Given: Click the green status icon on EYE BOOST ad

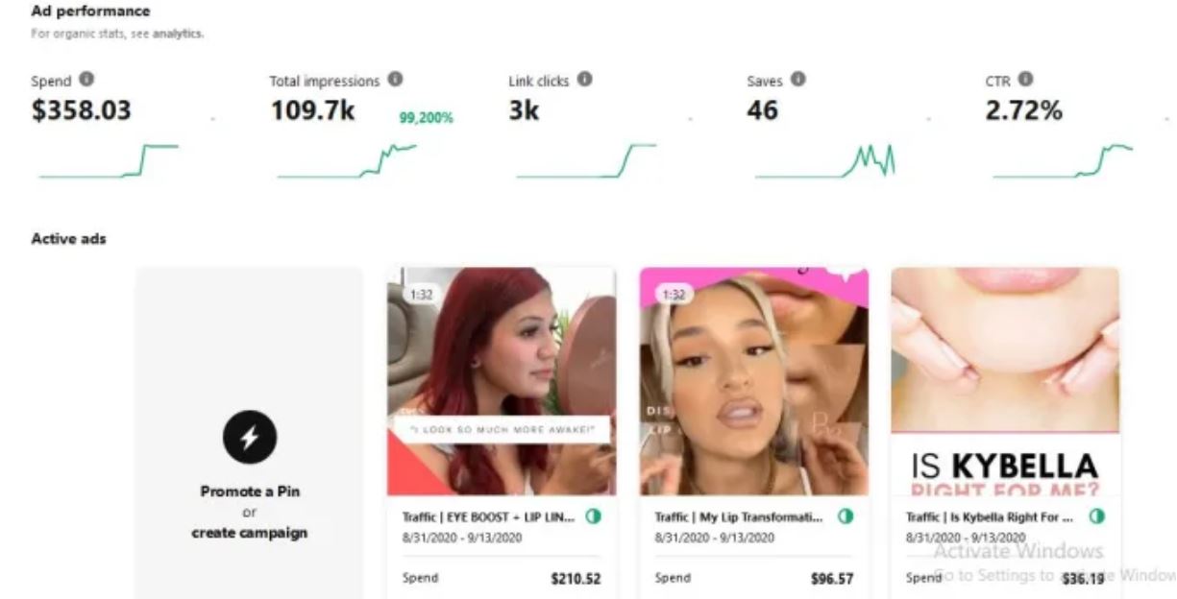Looking at the screenshot, I should point(593,516).
